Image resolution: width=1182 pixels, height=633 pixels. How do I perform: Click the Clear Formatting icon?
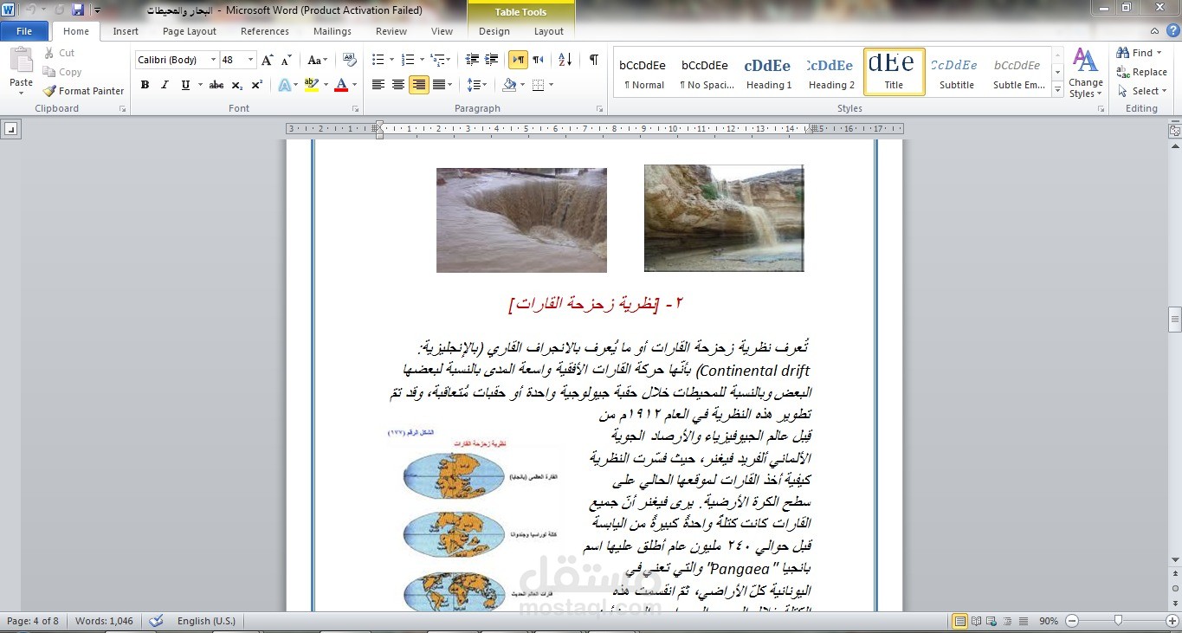click(x=349, y=60)
